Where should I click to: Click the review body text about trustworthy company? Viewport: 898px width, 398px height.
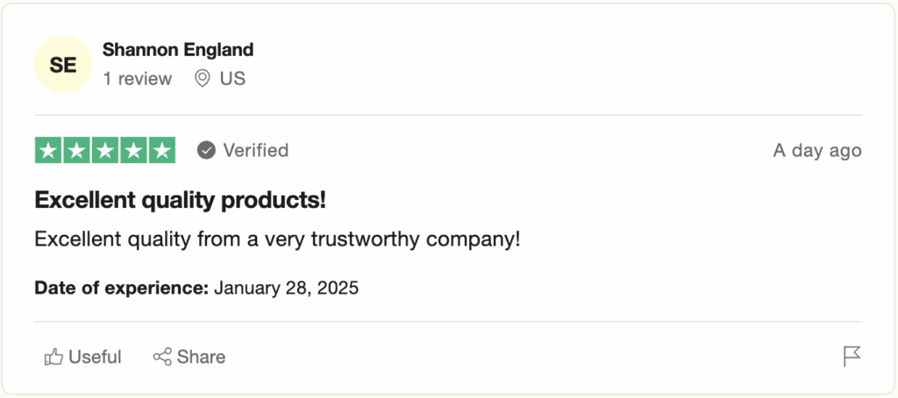277,238
